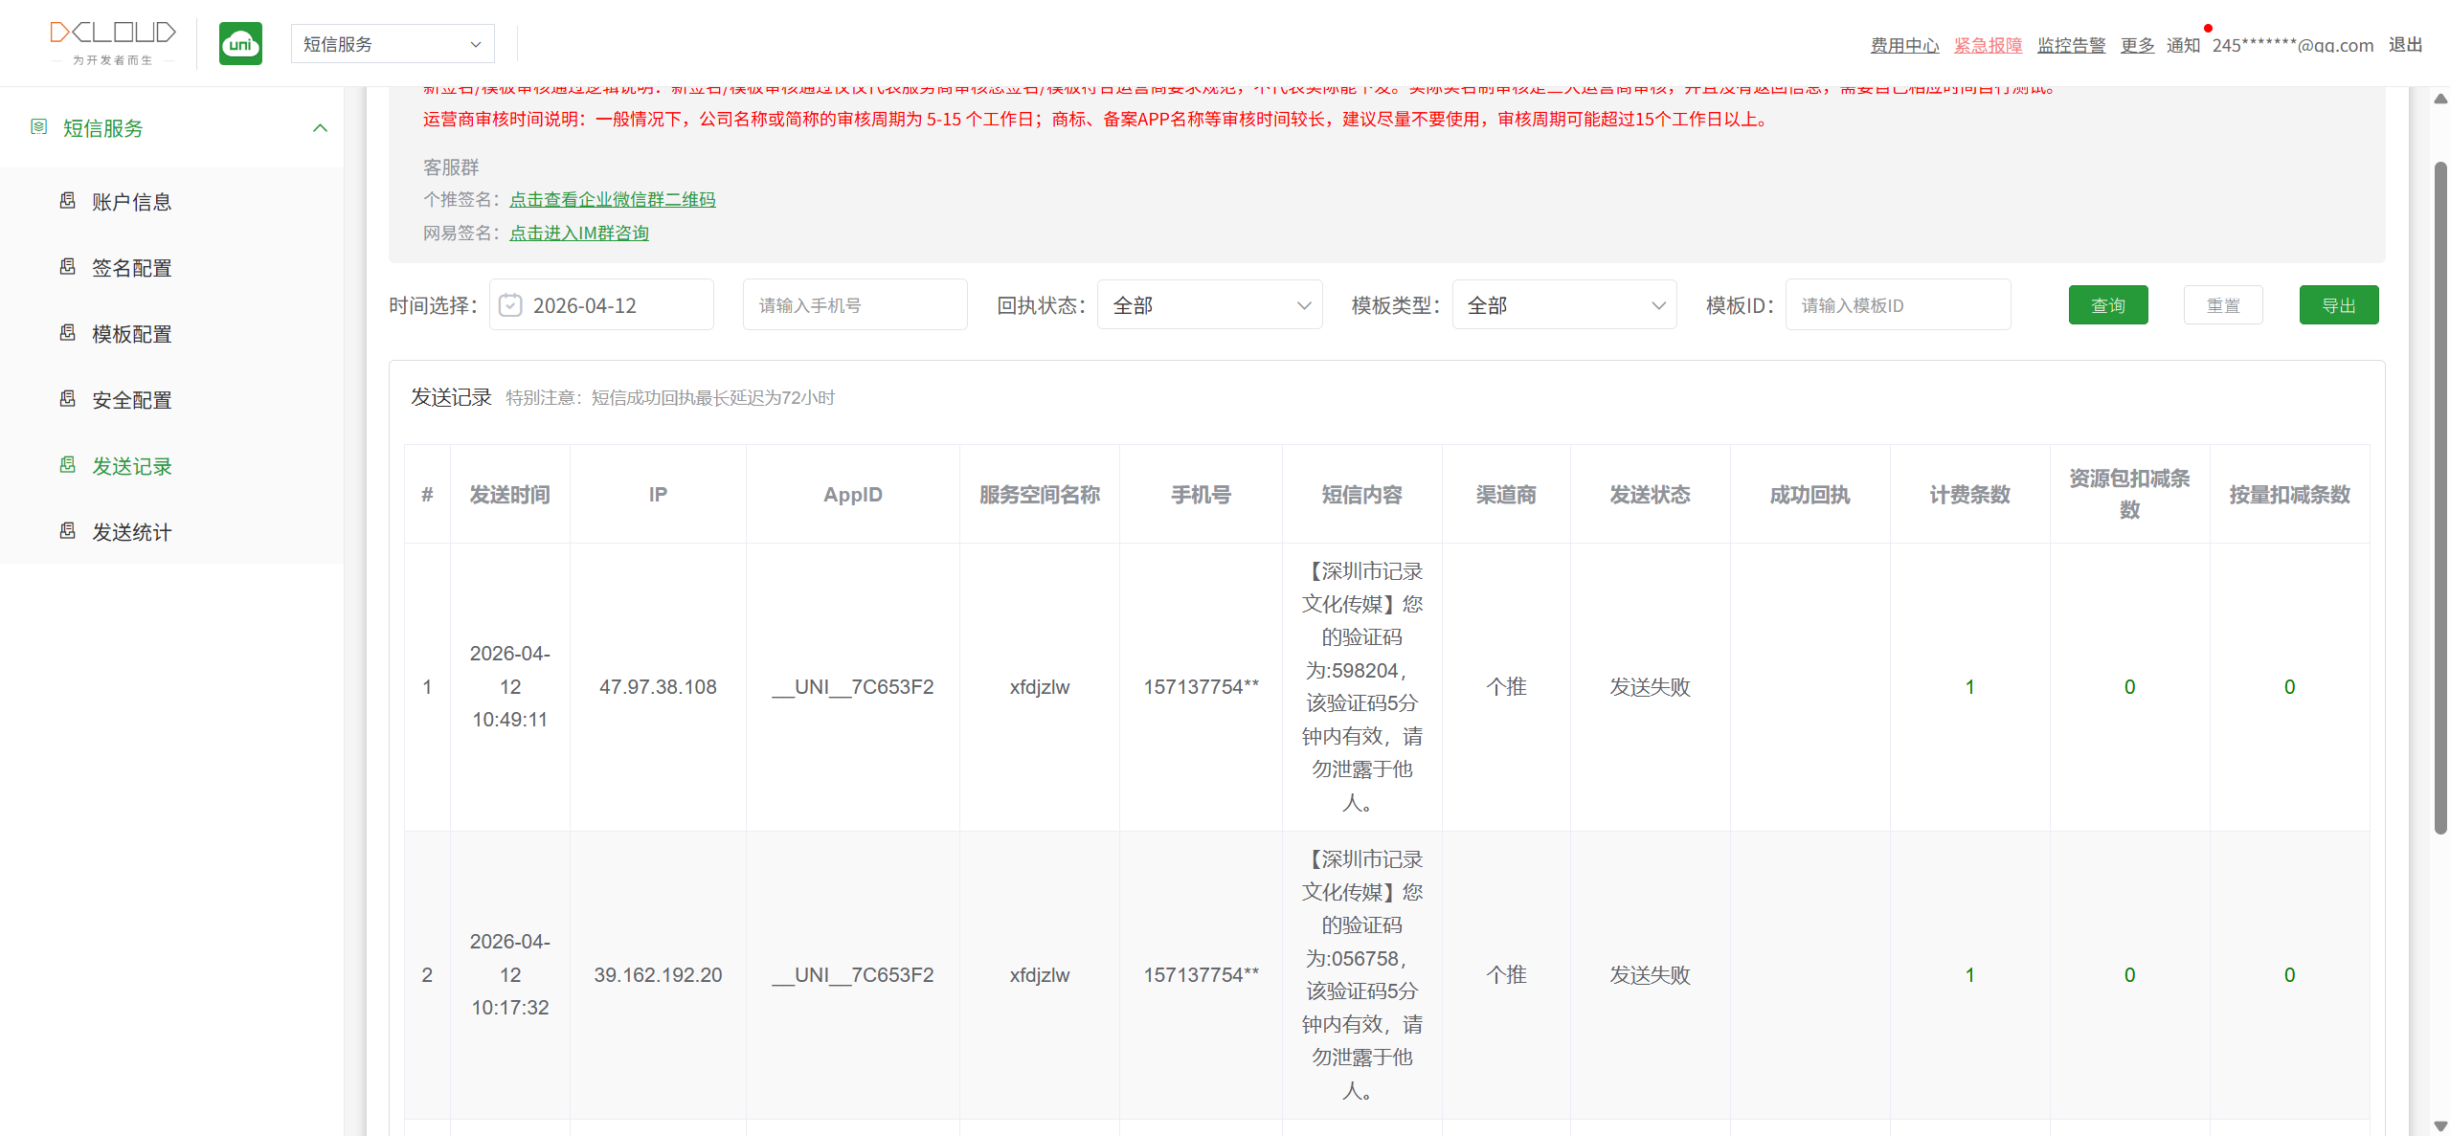Click the calendar icon in date picker
Screen dimensions: 2450x1136
510,305
